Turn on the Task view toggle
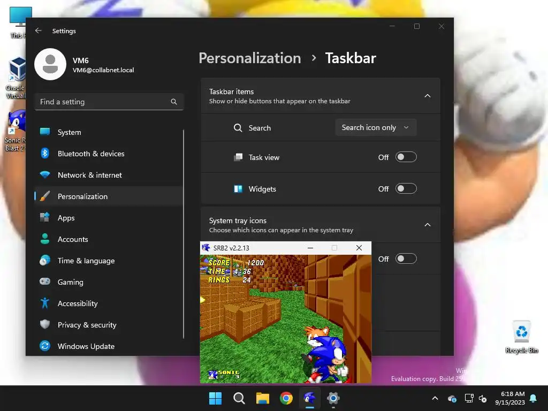This screenshot has height=411, width=548. pos(406,157)
